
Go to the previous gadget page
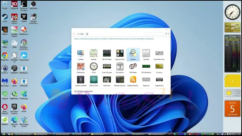pyautogui.click(x=74, y=34)
